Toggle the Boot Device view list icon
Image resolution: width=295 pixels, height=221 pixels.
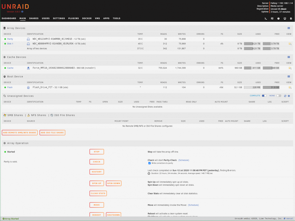(x=289, y=77)
